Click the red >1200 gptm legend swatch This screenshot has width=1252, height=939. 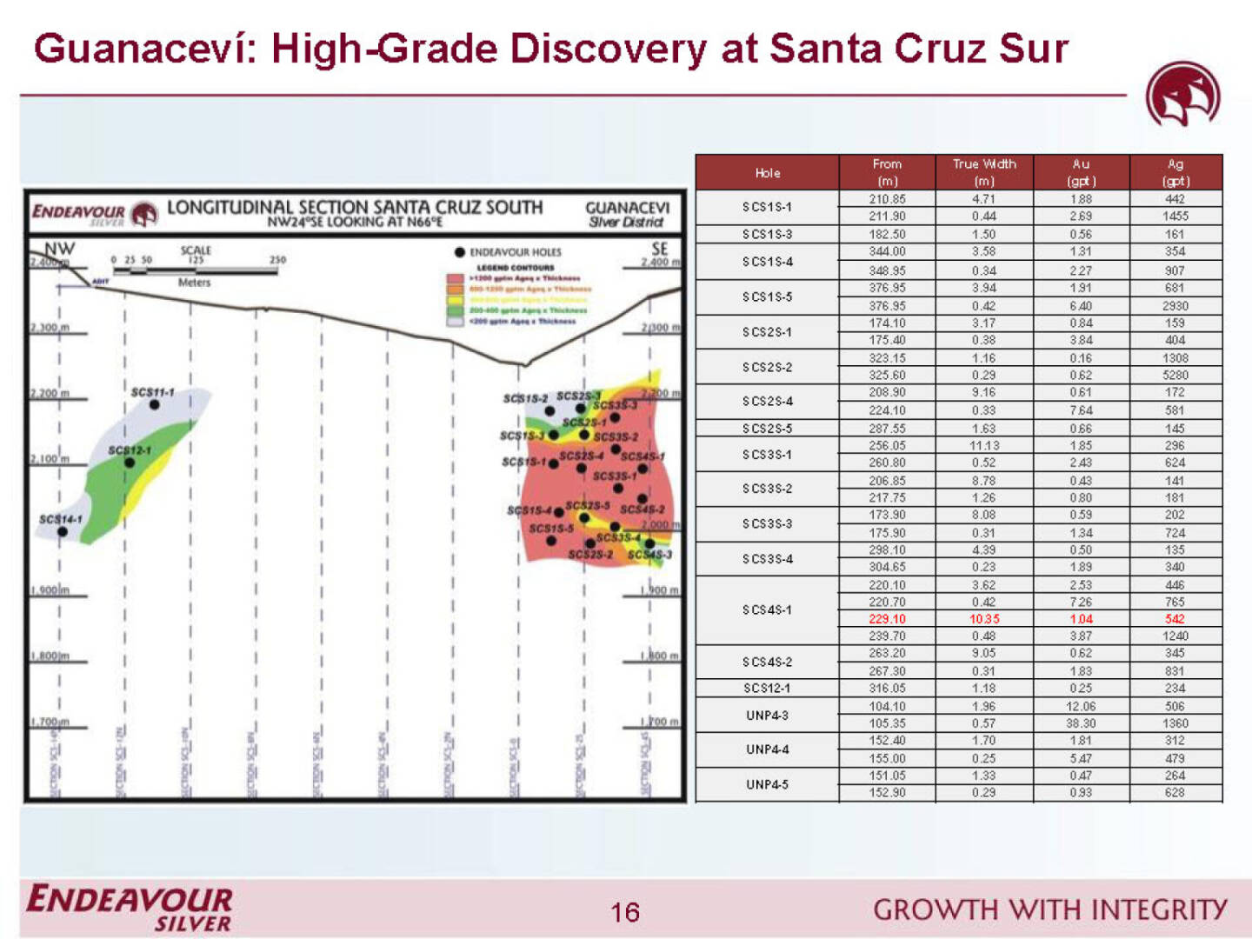455,279
